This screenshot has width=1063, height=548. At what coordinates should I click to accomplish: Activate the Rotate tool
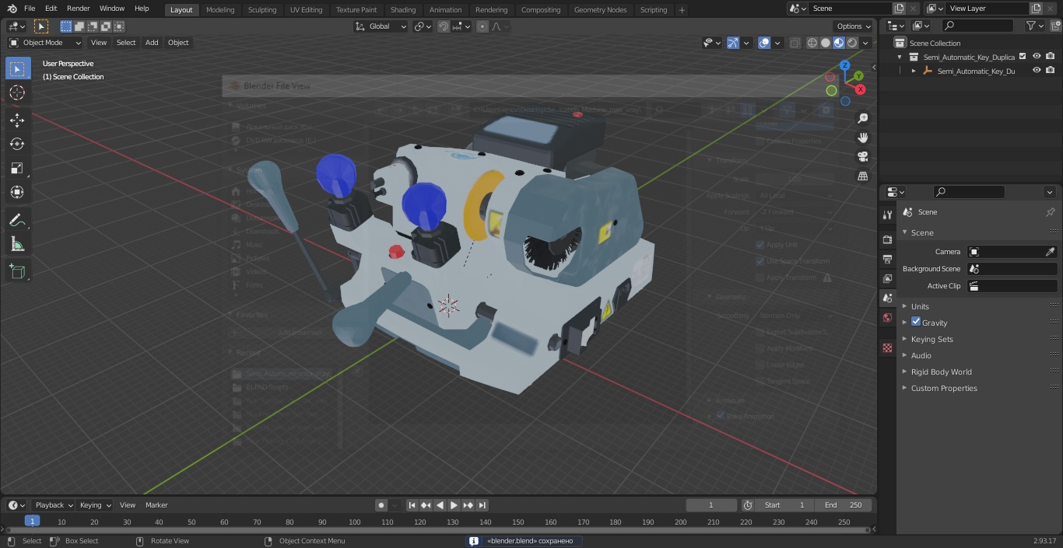[x=17, y=144]
